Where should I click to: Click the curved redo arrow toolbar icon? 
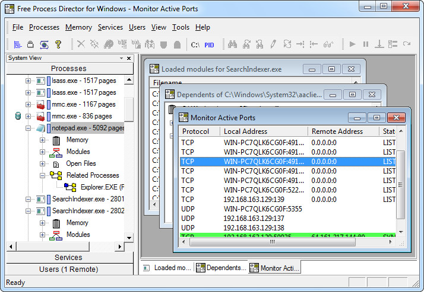[407, 44]
